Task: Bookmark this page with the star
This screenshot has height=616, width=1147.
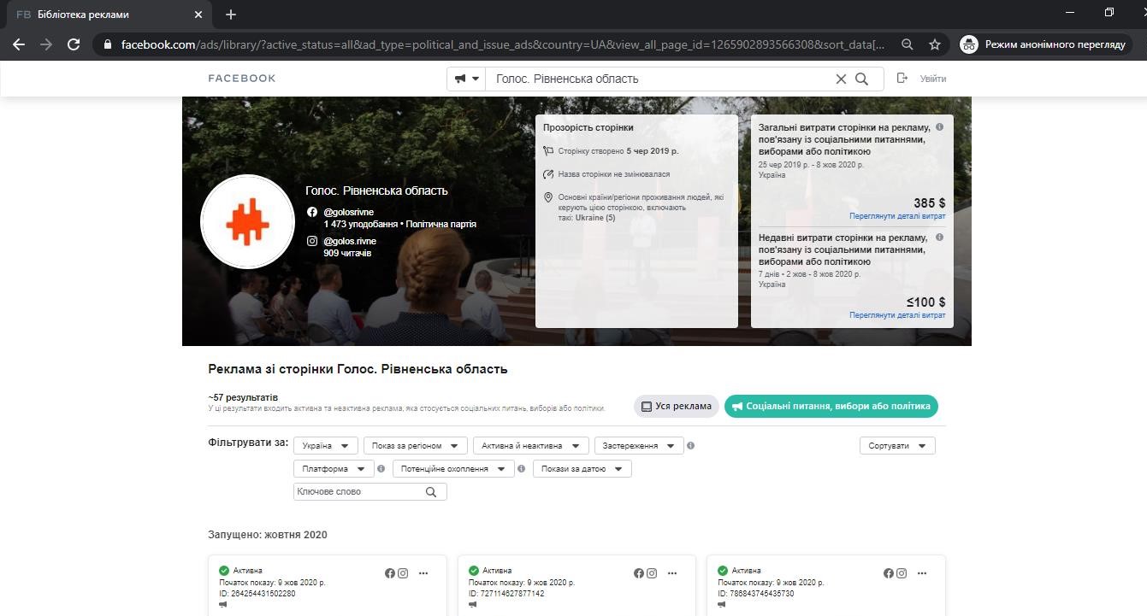Action: (935, 44)
